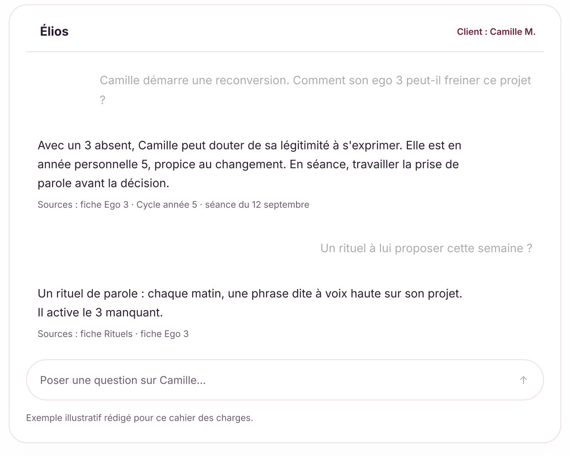Click the sentence 'Il active le 3 manquant'
The height and width of the screenshot is (456, 571).
click(x=100, y=312)
